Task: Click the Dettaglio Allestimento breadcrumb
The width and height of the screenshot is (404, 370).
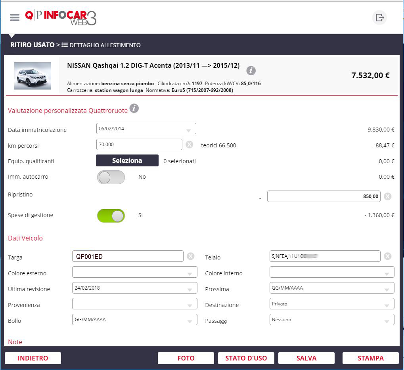Action: [x=105, y=45]
